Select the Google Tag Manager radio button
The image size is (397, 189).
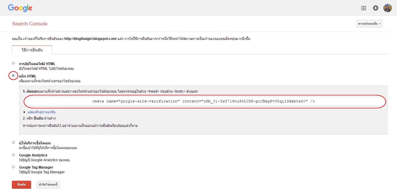(x=13, y=167)
